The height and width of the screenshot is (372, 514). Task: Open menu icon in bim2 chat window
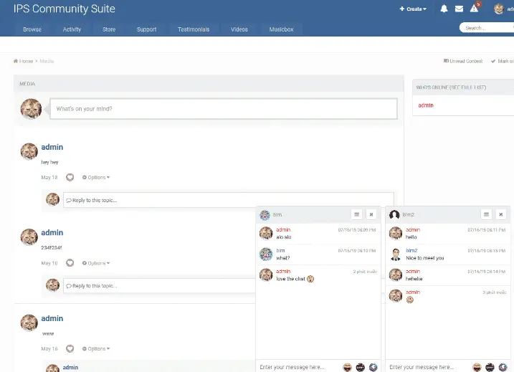[486, 214]
